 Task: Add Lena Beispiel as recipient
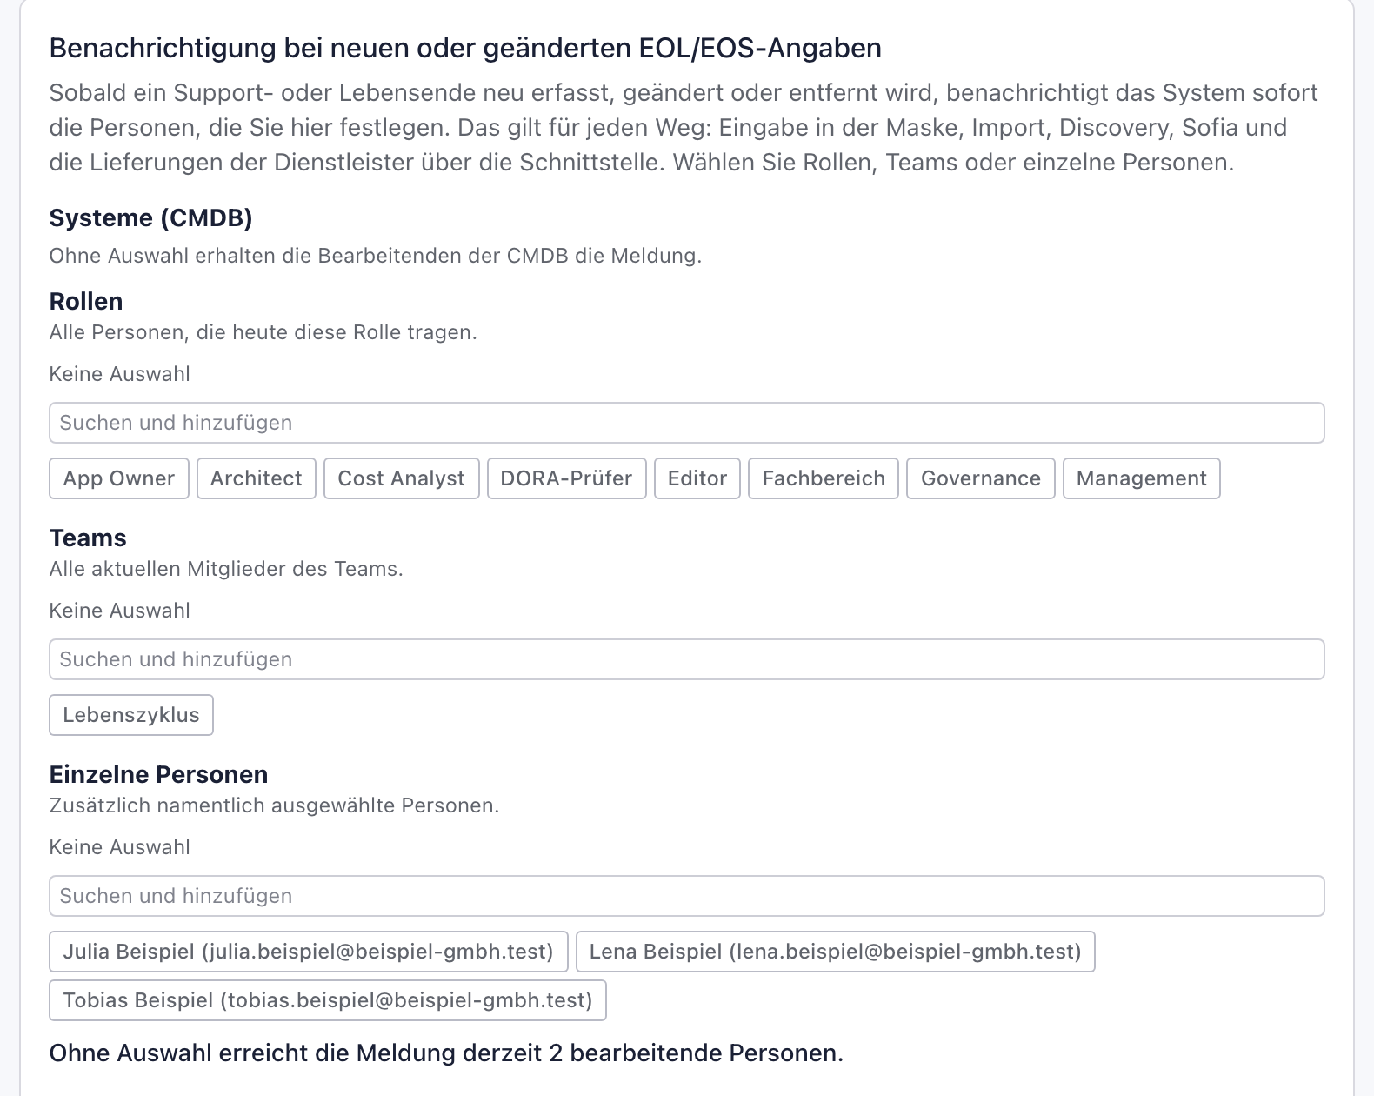coord(836,952)
